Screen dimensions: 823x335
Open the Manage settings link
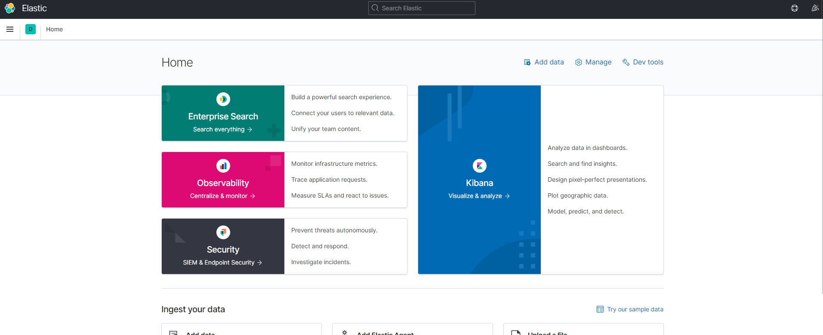click(593, 62)
